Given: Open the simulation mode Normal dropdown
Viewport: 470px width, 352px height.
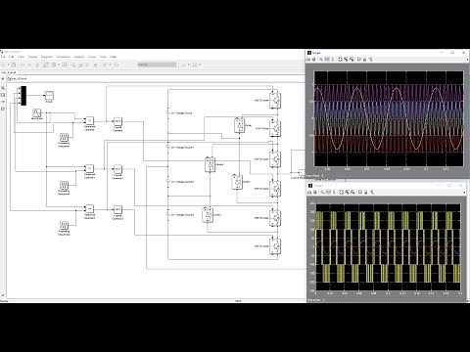Looking at the screenshot, I should tap(157, 65).
